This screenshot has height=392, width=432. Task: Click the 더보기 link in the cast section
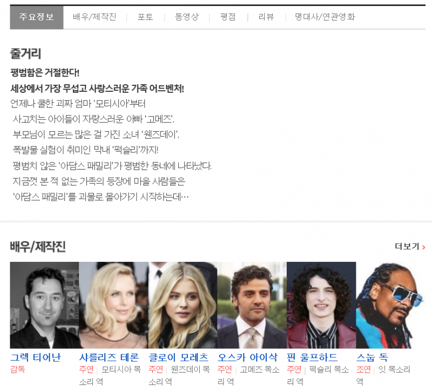(x=410, y=247)
